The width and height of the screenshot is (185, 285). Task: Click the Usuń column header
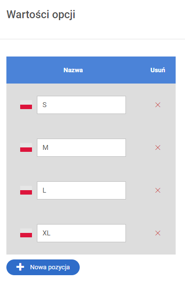tap(157, 70)
